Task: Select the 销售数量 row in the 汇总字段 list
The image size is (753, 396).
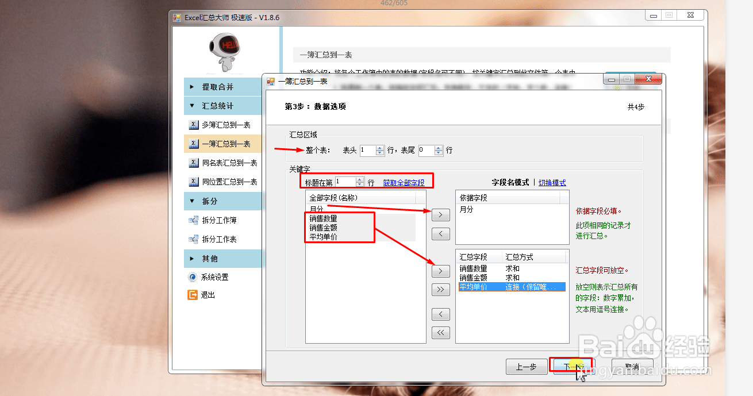Action: click(512, 268)
